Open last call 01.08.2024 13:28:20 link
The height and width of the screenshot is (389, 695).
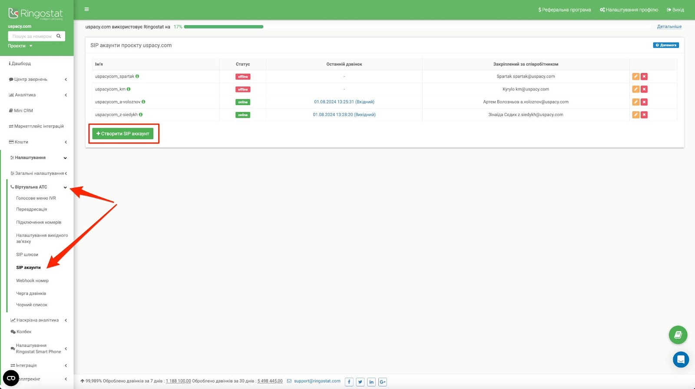coord(344,115)
